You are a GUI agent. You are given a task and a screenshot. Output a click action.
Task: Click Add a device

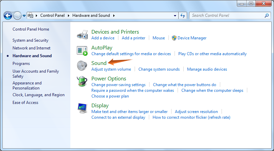(x=103, y=38)
